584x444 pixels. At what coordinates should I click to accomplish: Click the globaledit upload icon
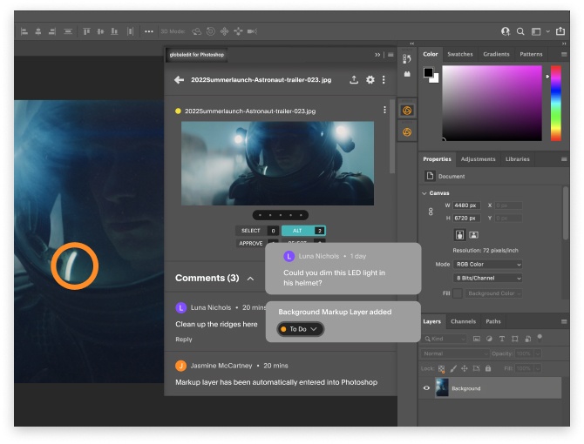(x=354, y=79)
